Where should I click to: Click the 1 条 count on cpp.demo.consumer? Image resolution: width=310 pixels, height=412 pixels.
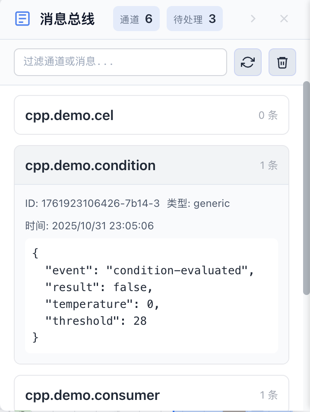269,395
